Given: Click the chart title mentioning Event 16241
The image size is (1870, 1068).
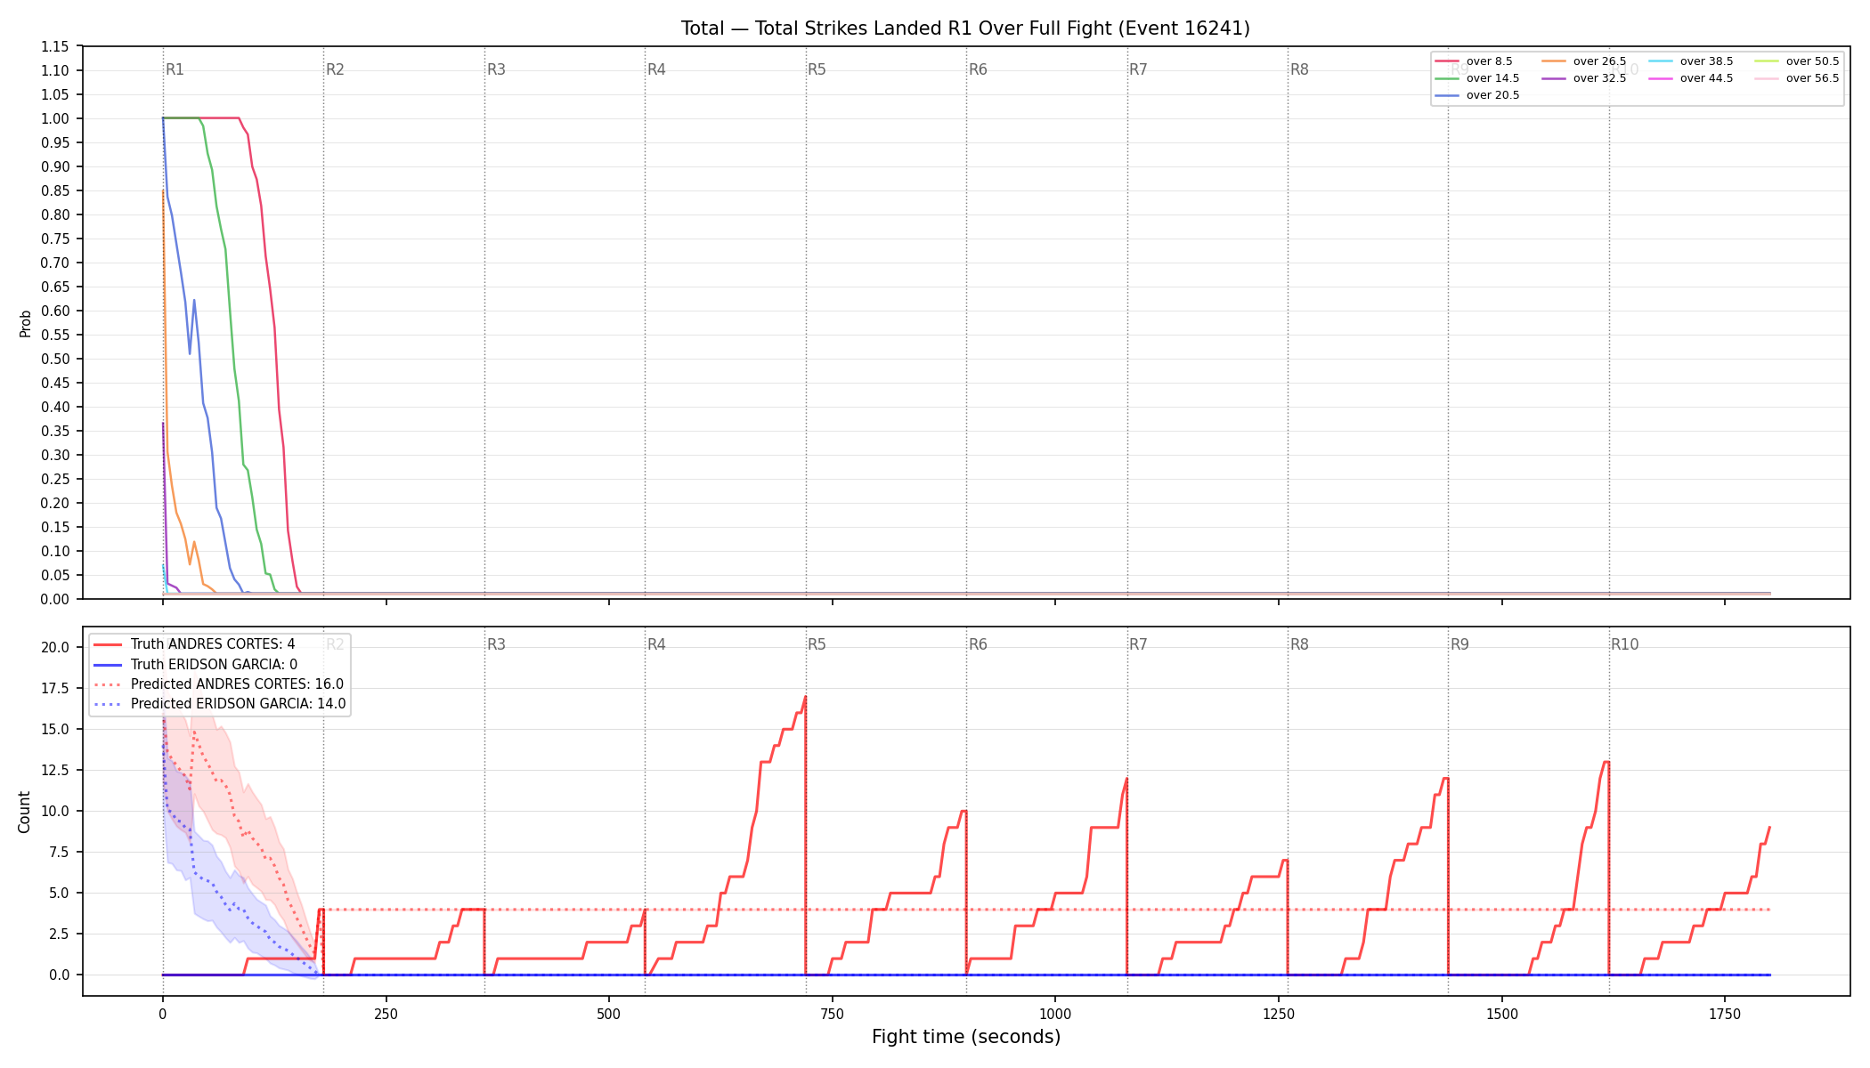Looking at the screenshot, I should pos(965,28).
